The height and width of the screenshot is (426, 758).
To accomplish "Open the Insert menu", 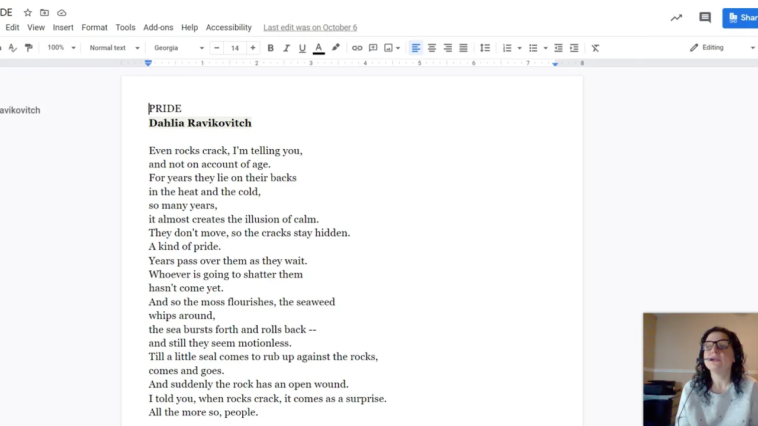I will [63, 27].
